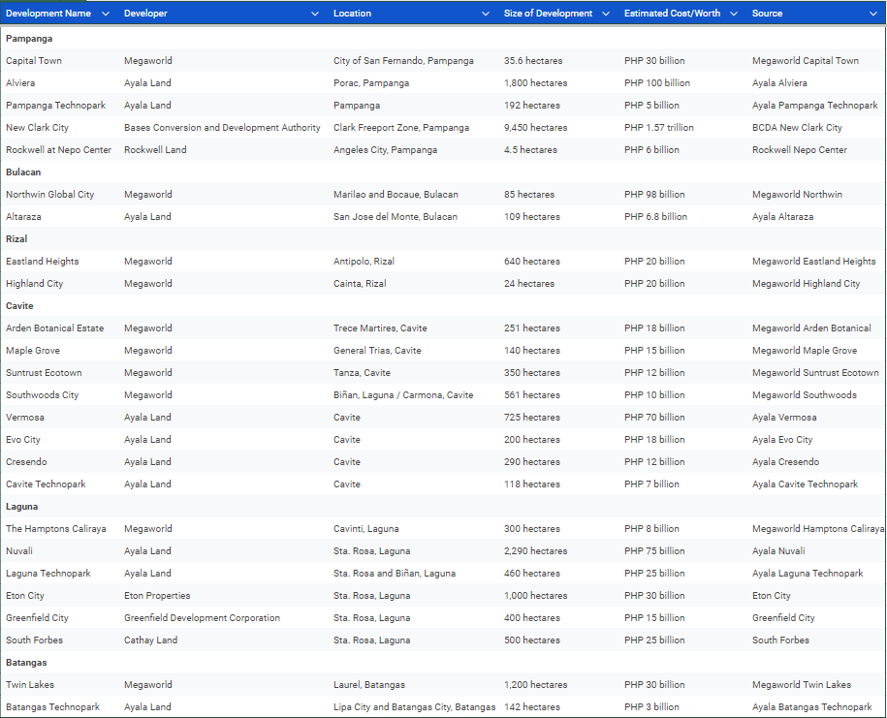The height and width of the screenshot is (718, 887).
Task: Click the PHP 98 billion cost cell
Action: coord(654,195)
